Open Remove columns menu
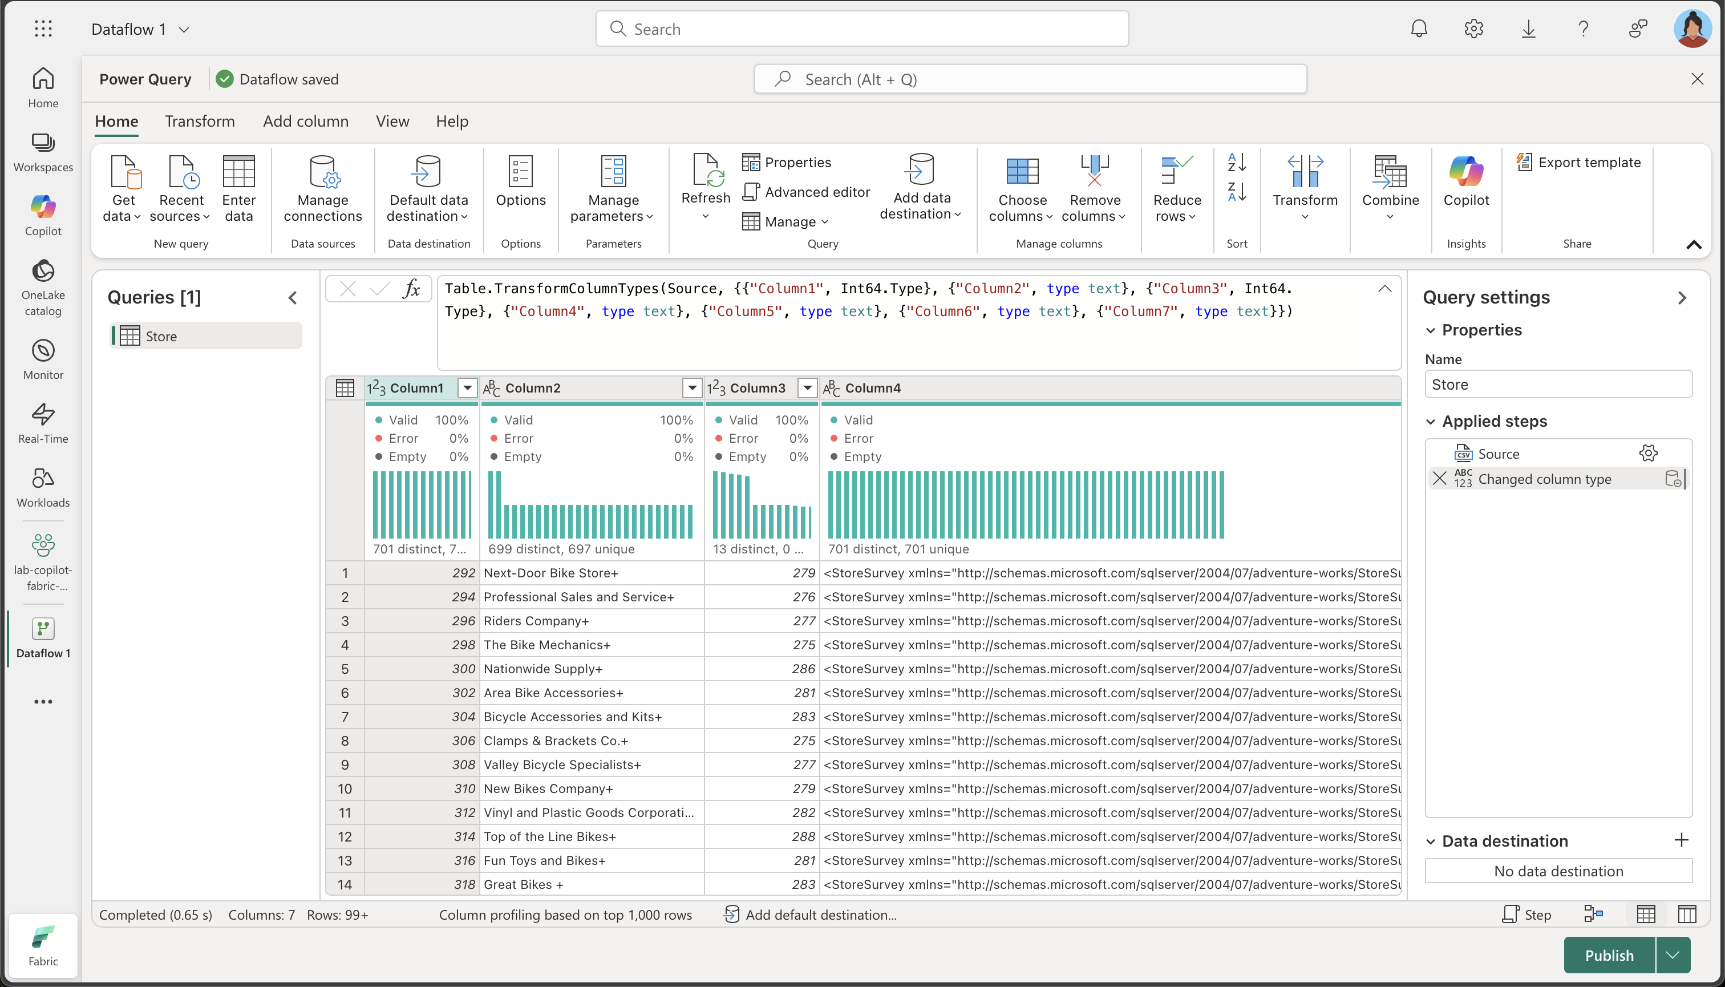 coord(1095,189)
